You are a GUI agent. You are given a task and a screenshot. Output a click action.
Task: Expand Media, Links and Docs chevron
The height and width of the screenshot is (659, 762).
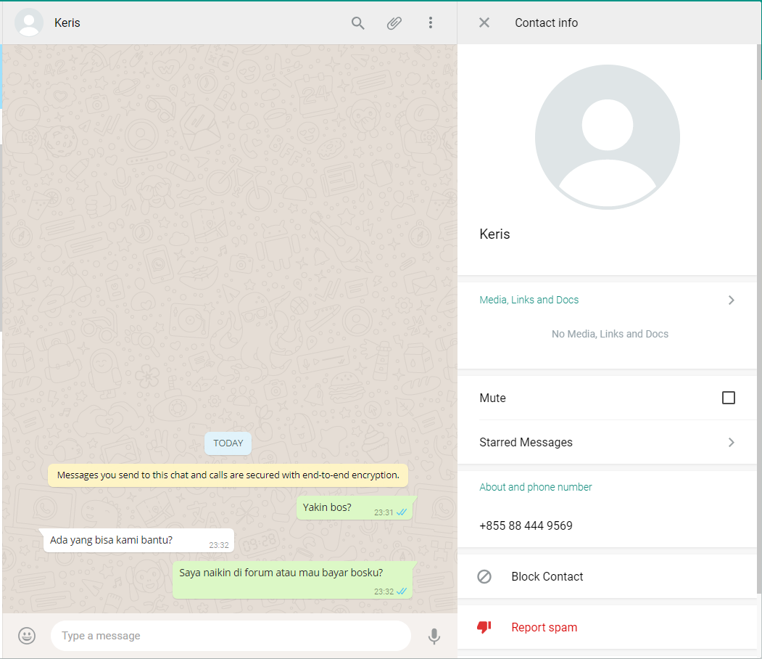coord(731,300)
